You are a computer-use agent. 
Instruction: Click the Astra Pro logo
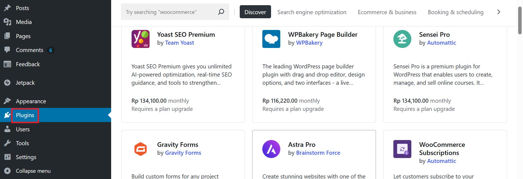[x=271, y=149]
